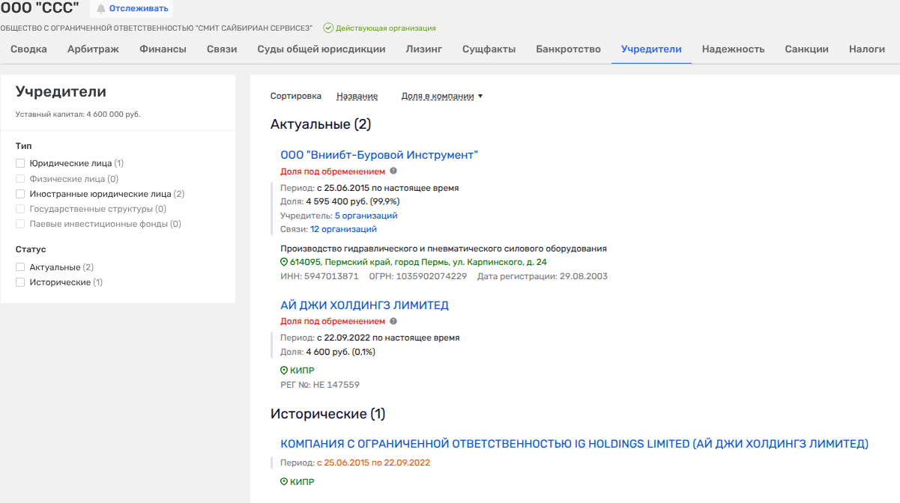900x503 pixels.
Task: Click location pin icon in historical founder entry
Action: click(x=284, y=482)
